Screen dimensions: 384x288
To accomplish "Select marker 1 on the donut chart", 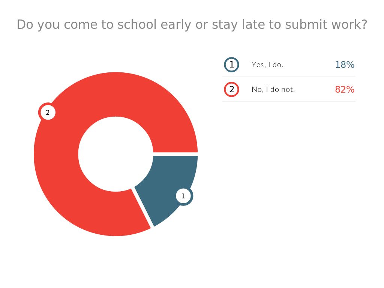I will (183, 196).
